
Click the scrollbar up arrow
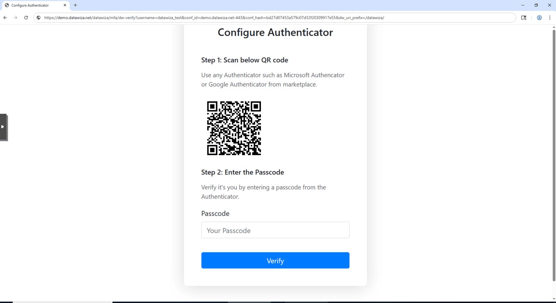coord(554,27)
